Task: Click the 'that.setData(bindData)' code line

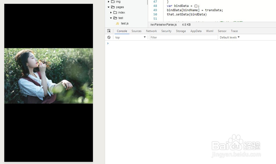Action: pyautogui.click(x=187, y=14)
